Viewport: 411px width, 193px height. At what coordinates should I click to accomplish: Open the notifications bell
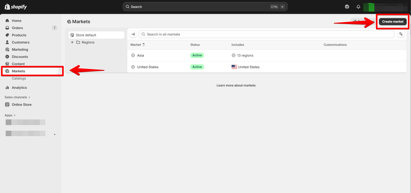point(358,7)
